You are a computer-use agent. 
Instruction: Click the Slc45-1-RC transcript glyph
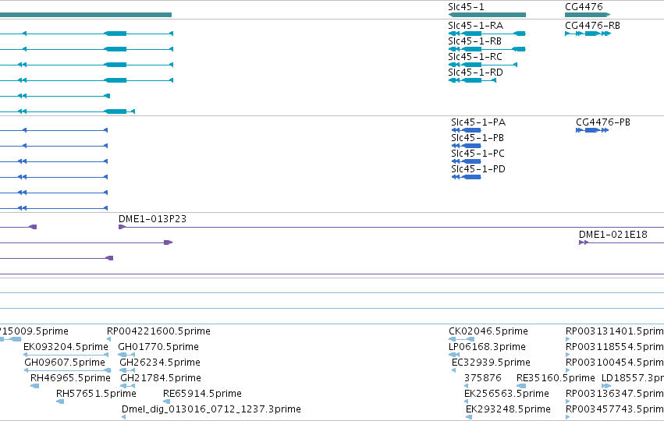(x=483, y=65)
